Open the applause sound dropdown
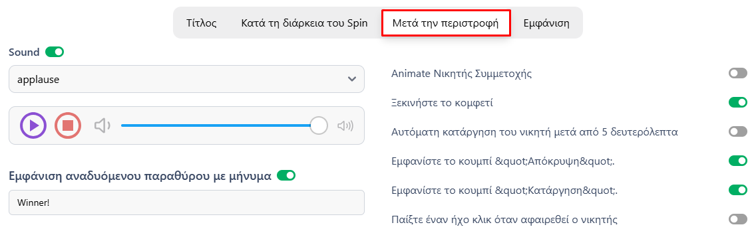 186,80
